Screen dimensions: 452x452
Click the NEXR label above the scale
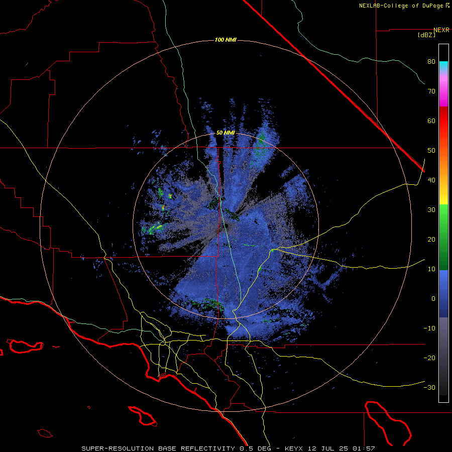click(441, 30)
